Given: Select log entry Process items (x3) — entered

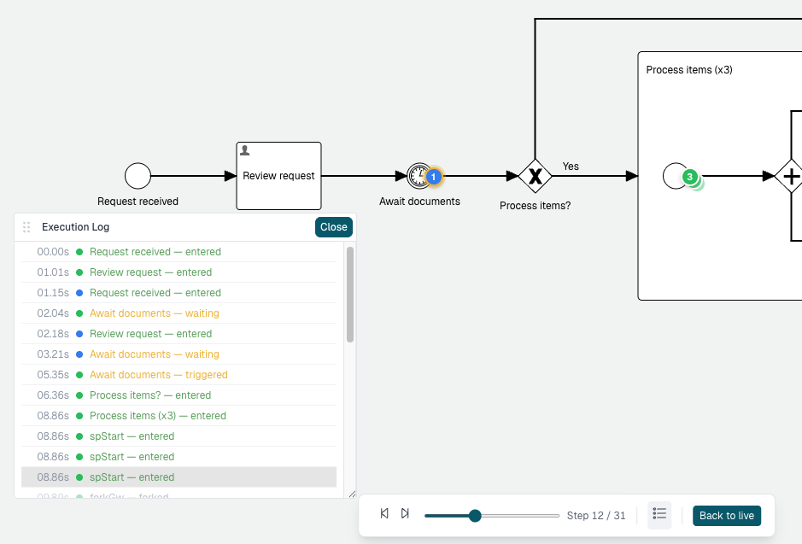Looking at the screenshot, I should 179,416.
